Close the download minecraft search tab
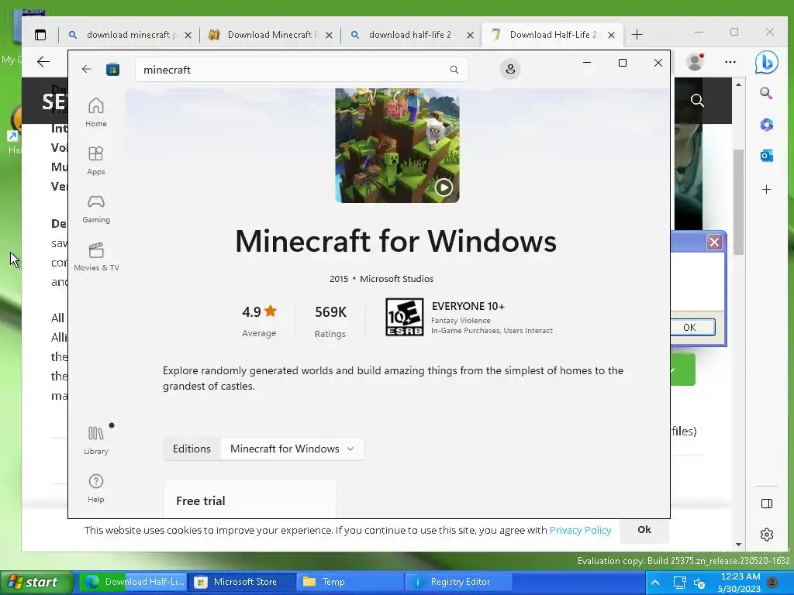This screenshot has width=794, height=595. (x=188, y=36)
